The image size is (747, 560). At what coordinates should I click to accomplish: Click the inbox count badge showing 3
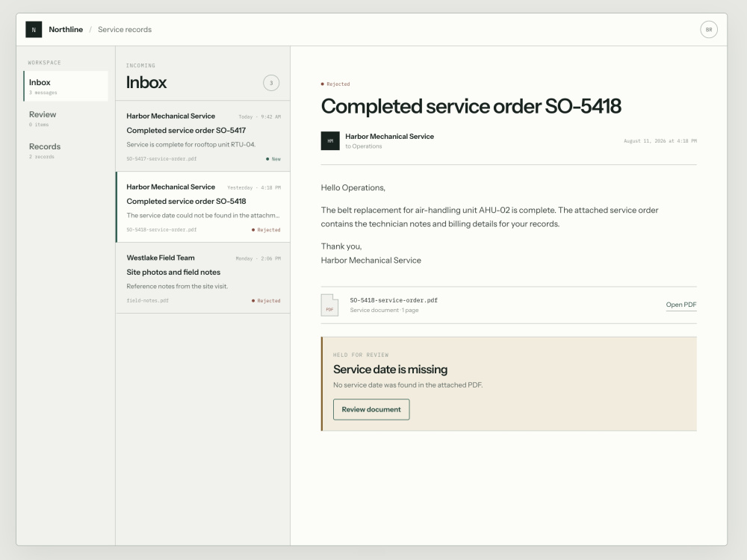pos(271,84)
